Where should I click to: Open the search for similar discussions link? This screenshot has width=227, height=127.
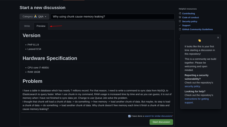tap(158, 116)
